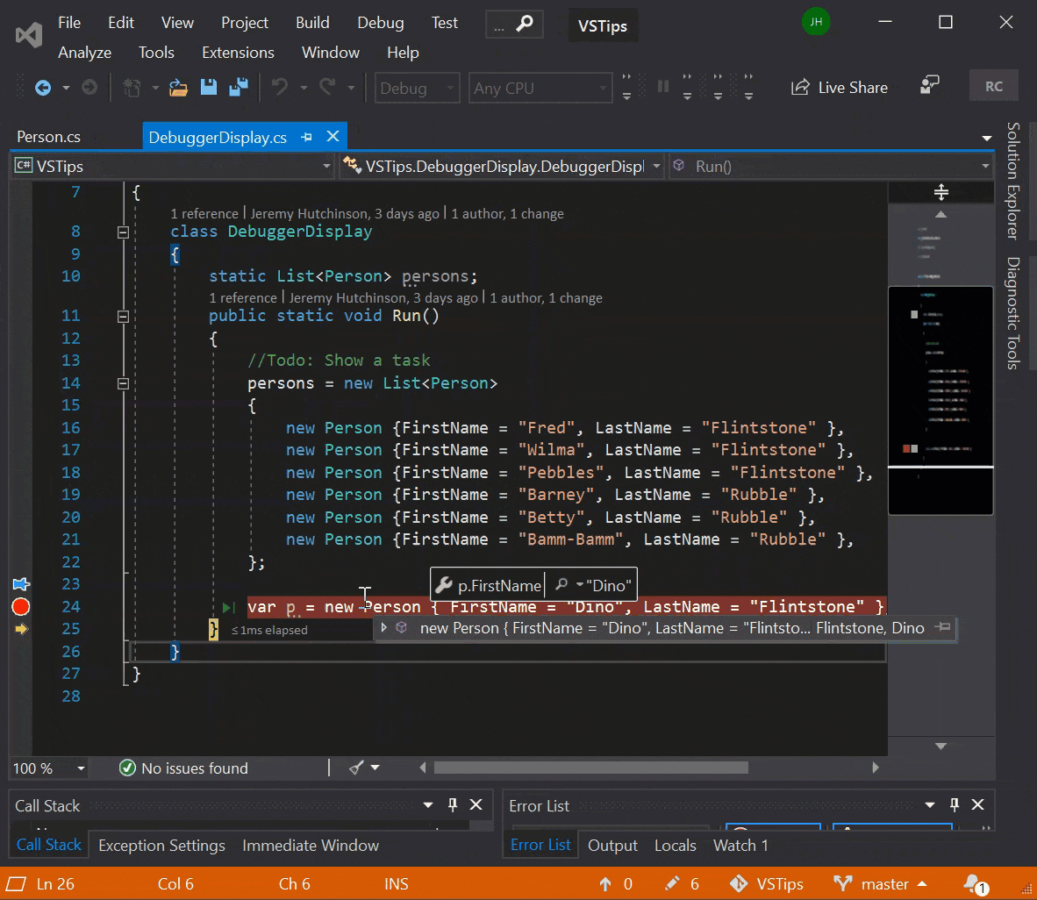Viewport: 1037px width, 900px height.
Task: Click the Navigate Backward arrow icon
Action: 43,88
